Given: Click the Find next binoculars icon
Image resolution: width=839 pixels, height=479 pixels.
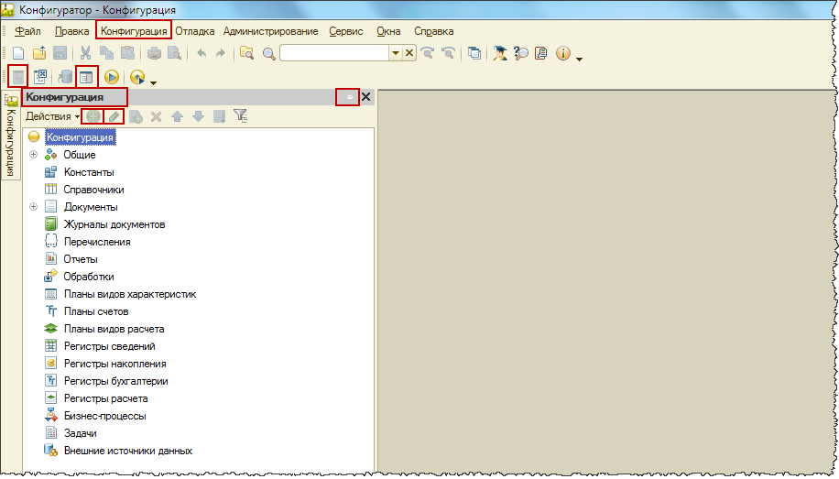Looking at the screenshot, I should (x=427, y=52).
